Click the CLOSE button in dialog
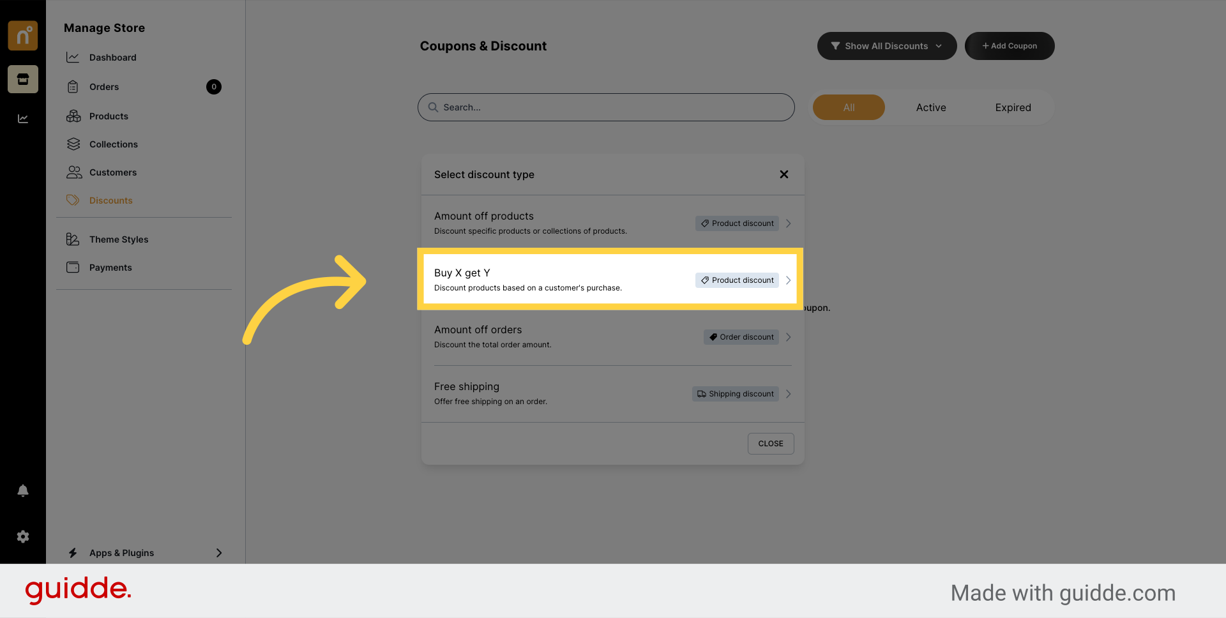The height and width of the screenshot is (618, 1226). [x=771, y=444]
